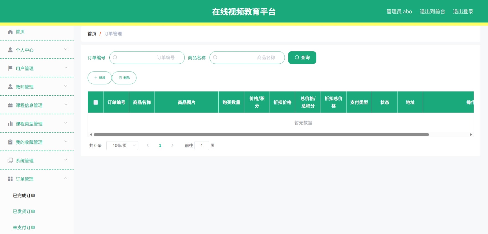Collapse the 订单管理 menu chevron

click(x=66, y=178)
